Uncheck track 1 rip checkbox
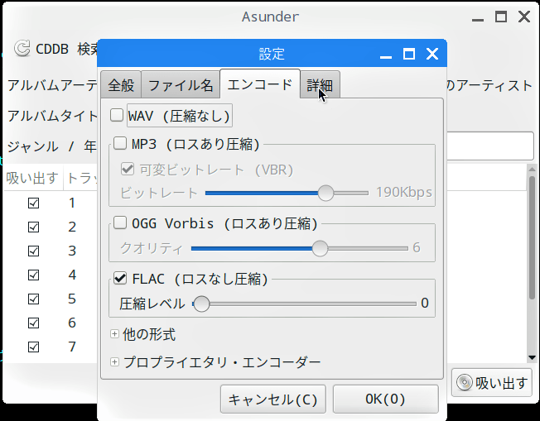540x421 pixels. click(x=33, y=203)
